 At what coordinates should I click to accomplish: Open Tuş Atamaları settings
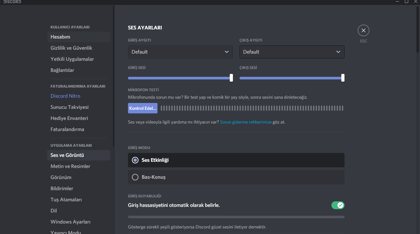pos(66,200)
